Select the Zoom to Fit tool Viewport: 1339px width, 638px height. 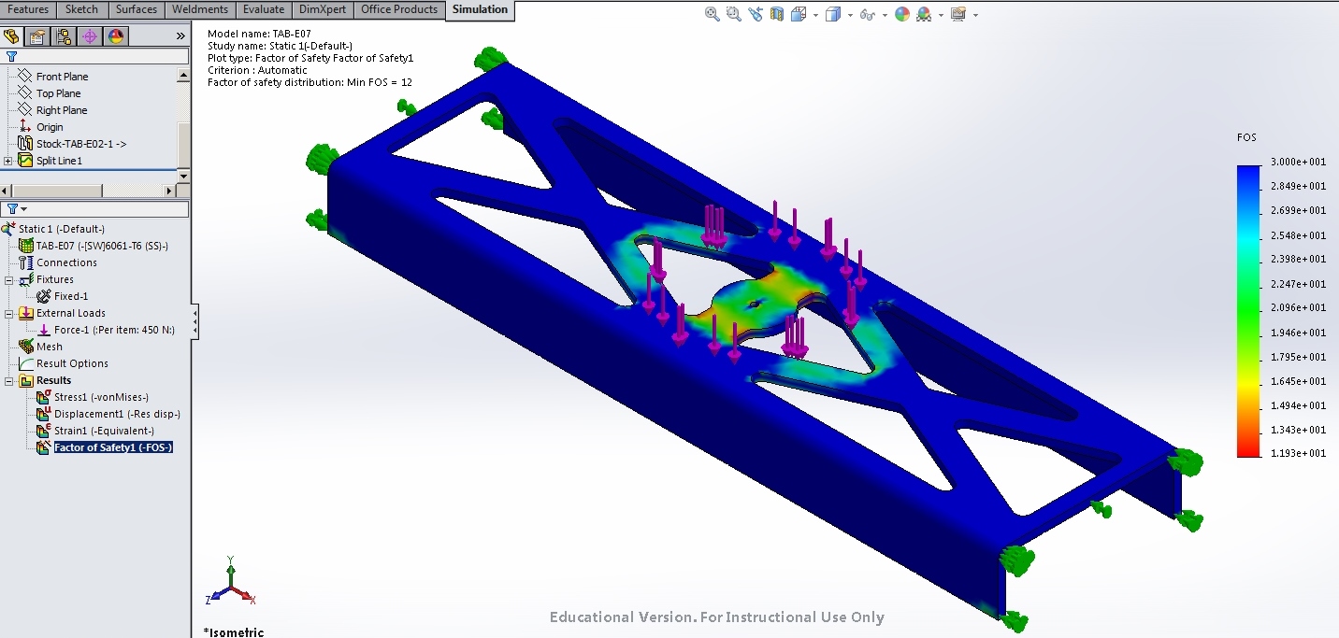click(712, 14)
